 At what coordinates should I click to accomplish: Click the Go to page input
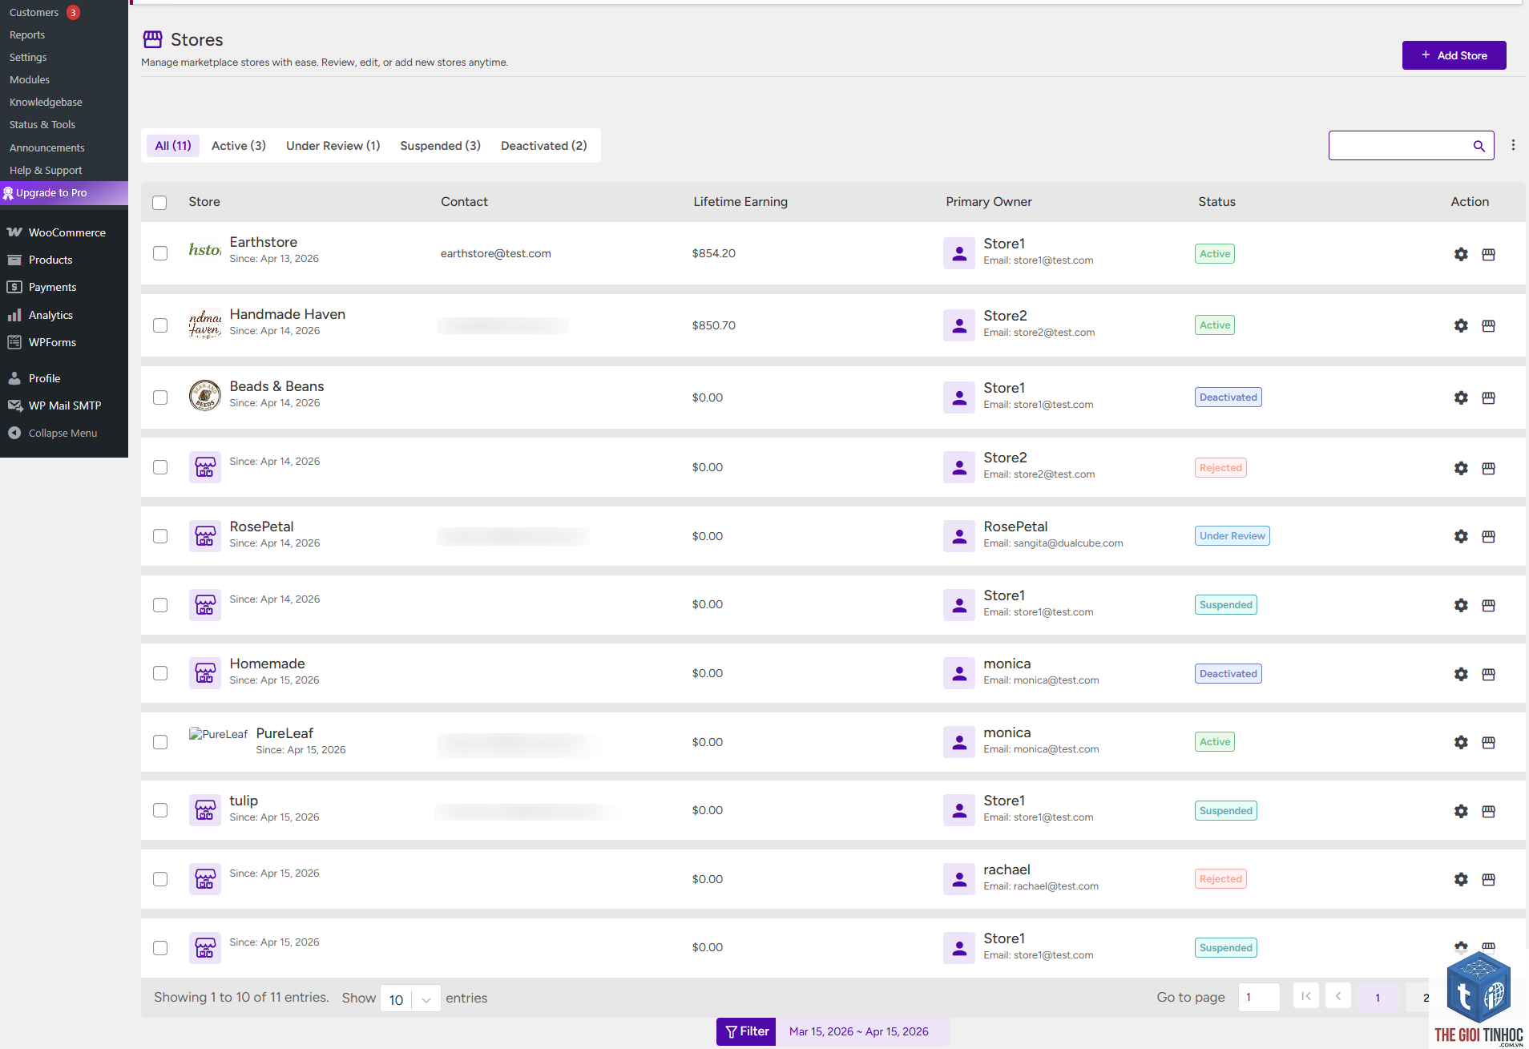(x=1258, y=997)
